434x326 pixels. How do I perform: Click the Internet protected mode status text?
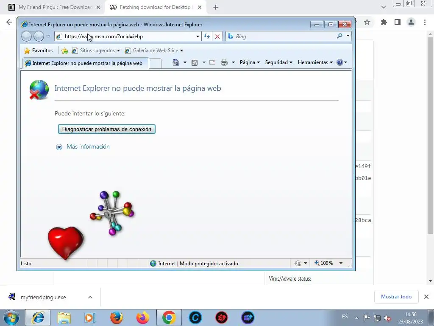(198, 264)
